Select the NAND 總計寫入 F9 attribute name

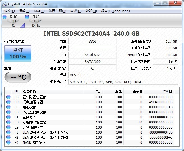point(34,142)
